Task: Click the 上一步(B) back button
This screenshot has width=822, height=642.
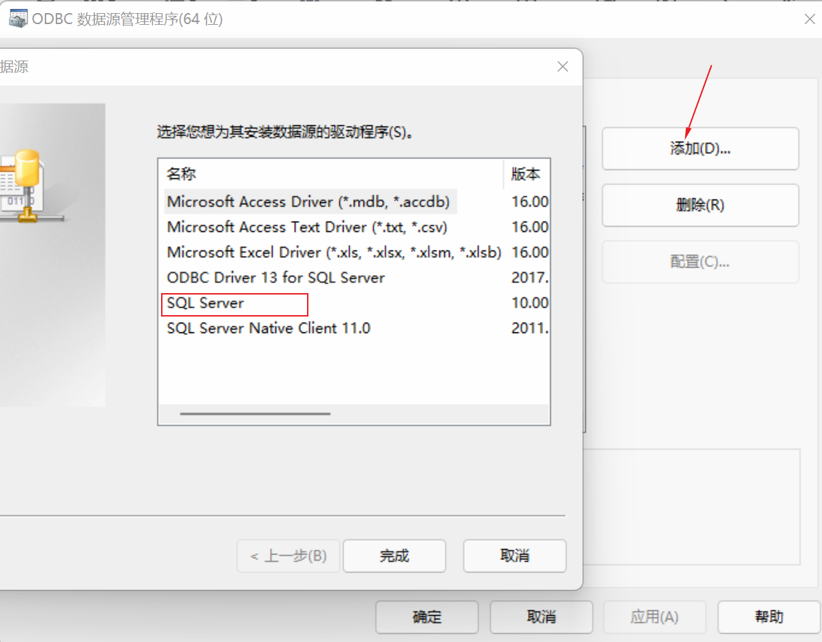Action: (288, 556)
